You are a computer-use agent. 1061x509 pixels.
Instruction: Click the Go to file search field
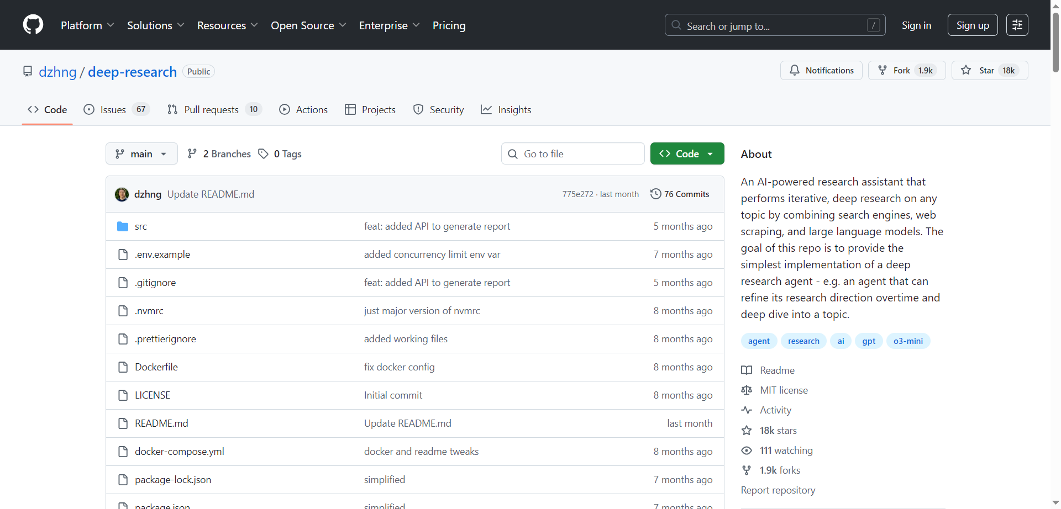pyautogui.click(x=572, y=153)
